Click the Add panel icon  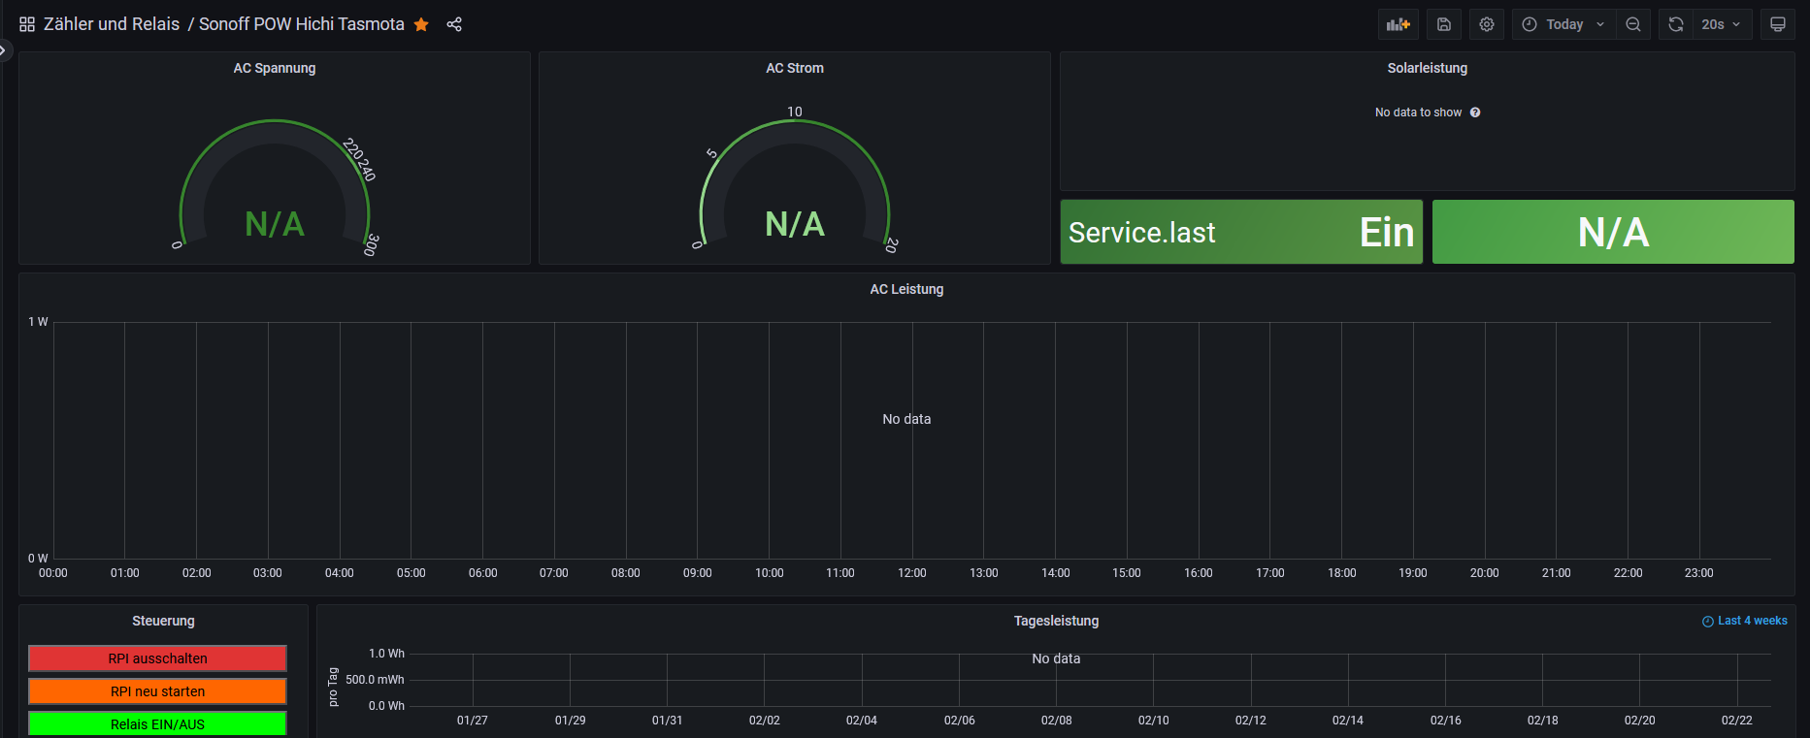pyautogui.click(x=1398, y=25)
